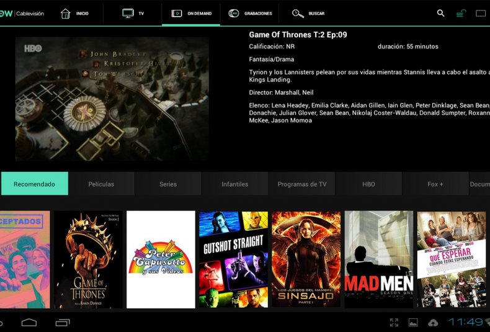Select the Gutshot Straight poster

[234, 259]
